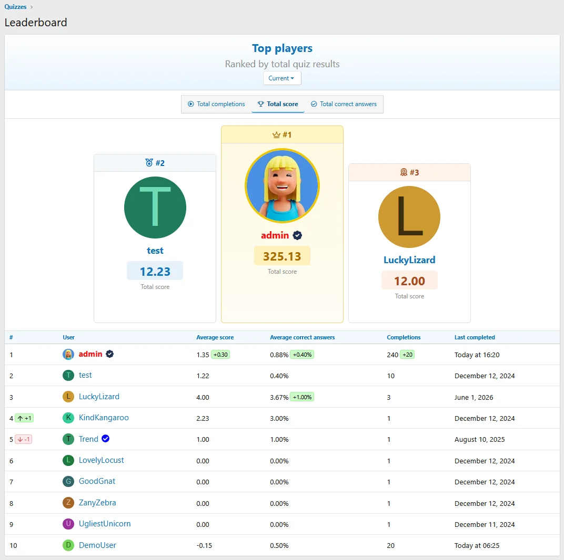The height and width of the screenshot is (560, 564).
Task: Click LuckyLizard's small avatar in table
Action: click(68, 397)
